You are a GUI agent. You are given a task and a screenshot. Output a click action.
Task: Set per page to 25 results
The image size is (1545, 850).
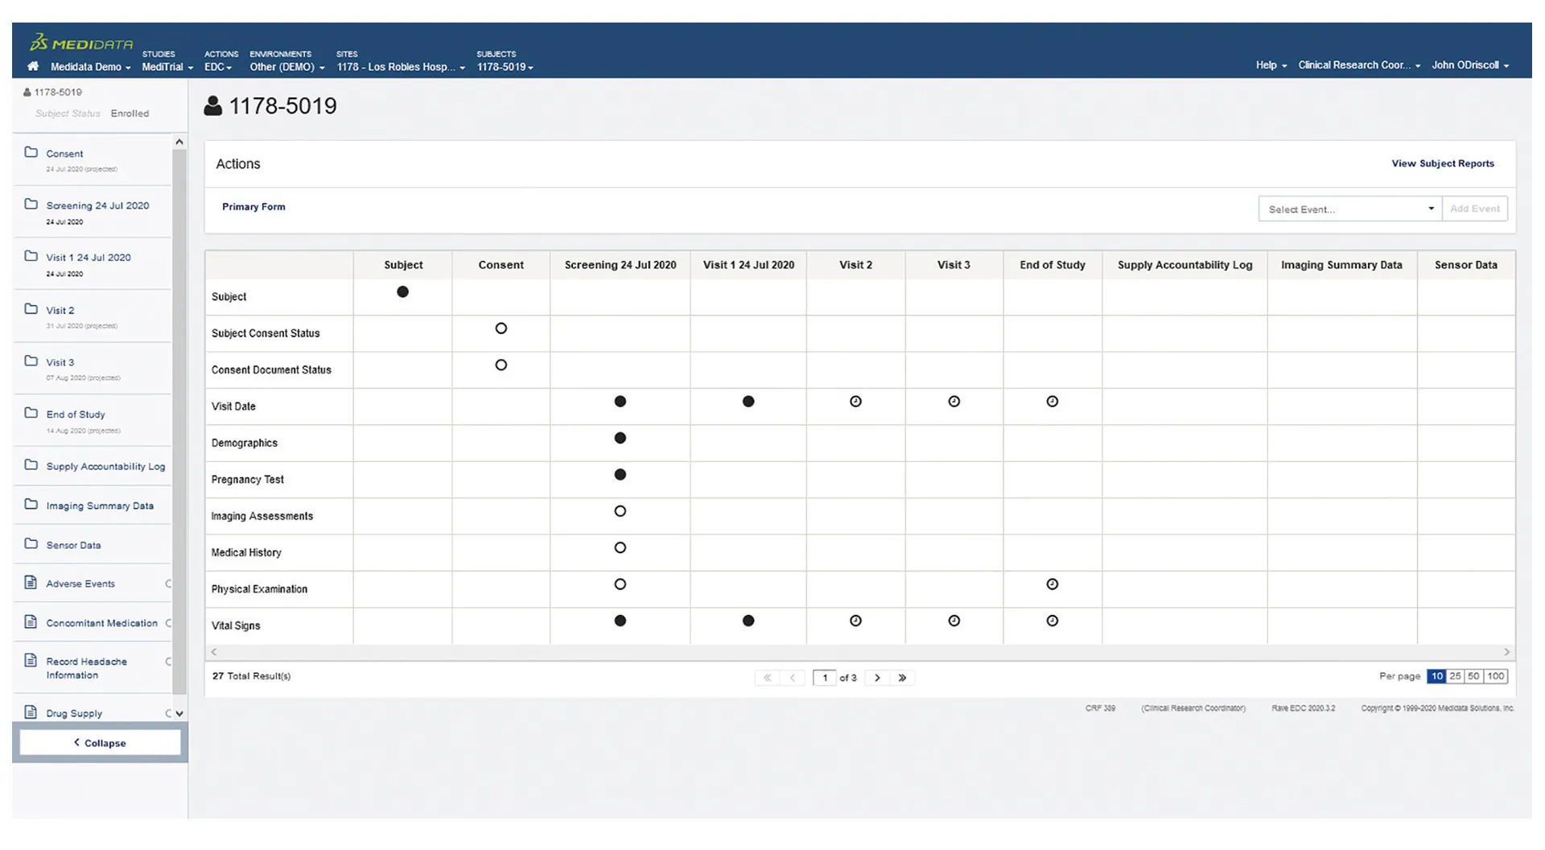pos(1455,676)
